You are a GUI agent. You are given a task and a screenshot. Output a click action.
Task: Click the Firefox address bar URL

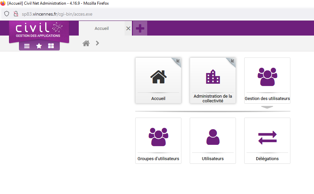point(57,14)
